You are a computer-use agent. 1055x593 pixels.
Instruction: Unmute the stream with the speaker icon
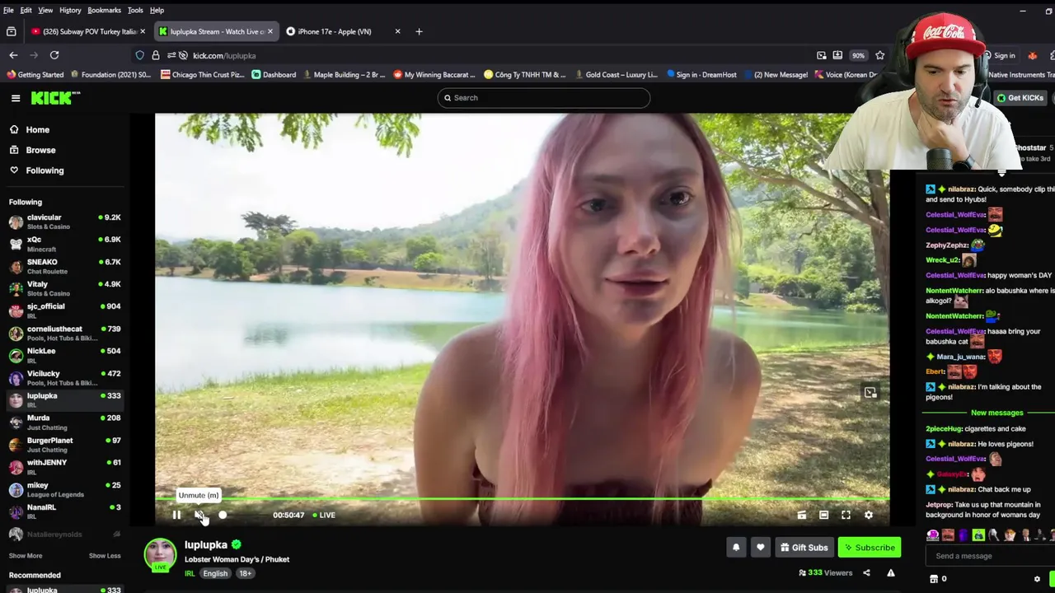[199, 515]
